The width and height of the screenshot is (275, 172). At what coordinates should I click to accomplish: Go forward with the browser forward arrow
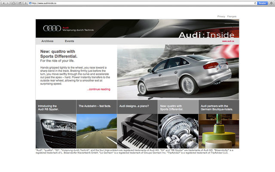point(8,3)
